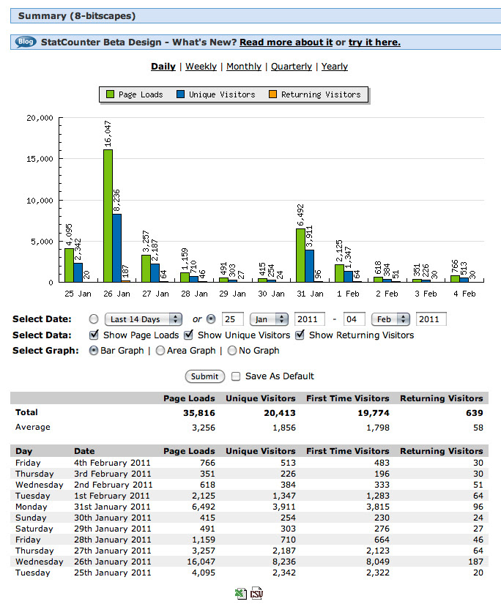Click the end year field 2011

pyautogui.click(x=431, y=319)
